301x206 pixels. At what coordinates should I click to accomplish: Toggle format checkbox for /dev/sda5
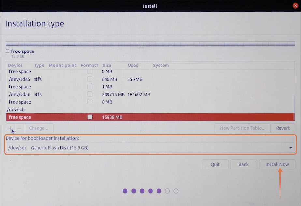(90, 79)
